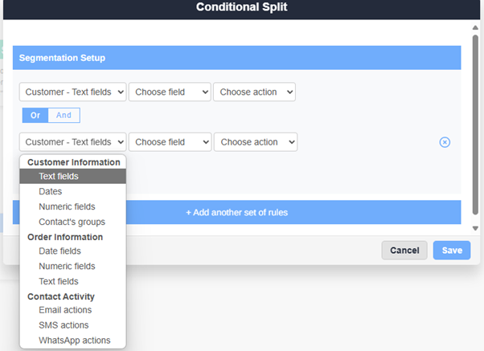
Task: Click the Save button
Action: (451, 251)
